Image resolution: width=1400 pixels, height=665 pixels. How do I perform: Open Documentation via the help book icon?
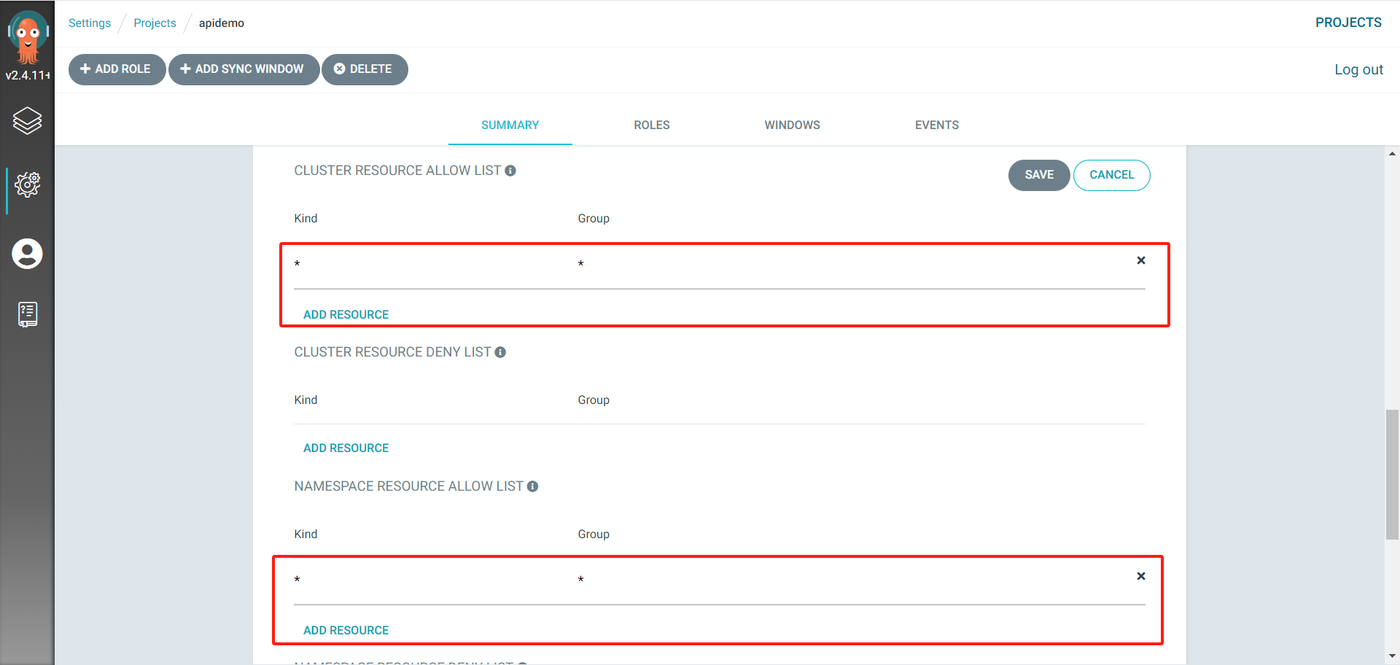(27, 314)
